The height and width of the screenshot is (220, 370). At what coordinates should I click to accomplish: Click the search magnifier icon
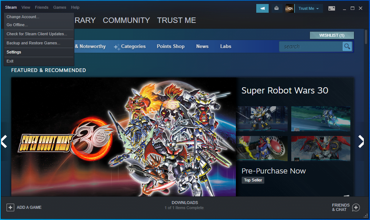click(x=347, y=46)
